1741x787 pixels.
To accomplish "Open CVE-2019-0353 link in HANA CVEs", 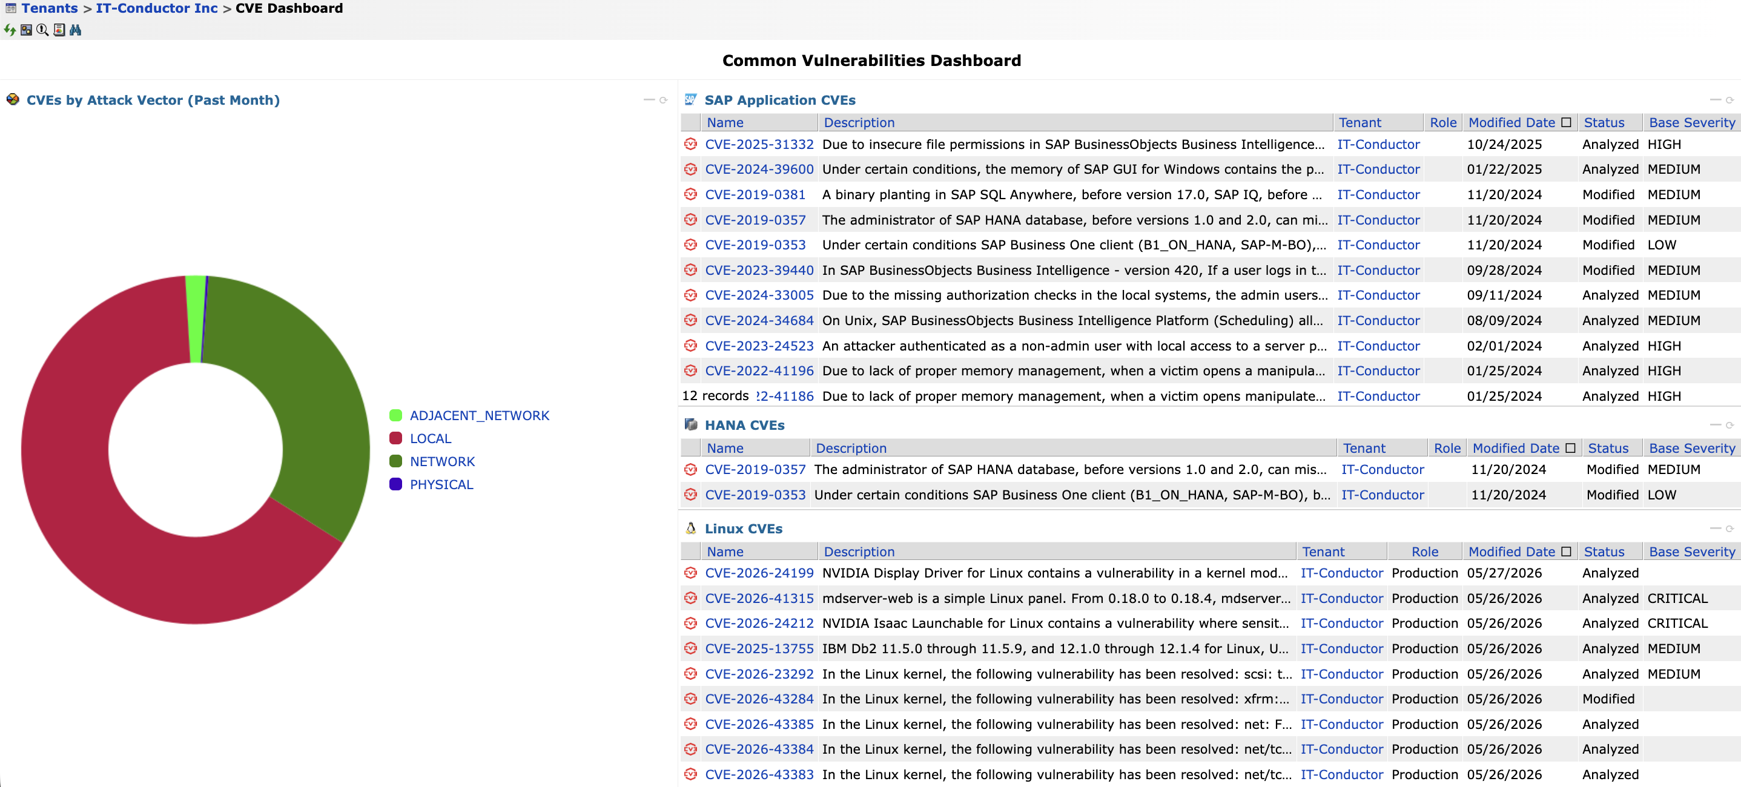I will tap(755, 495).
